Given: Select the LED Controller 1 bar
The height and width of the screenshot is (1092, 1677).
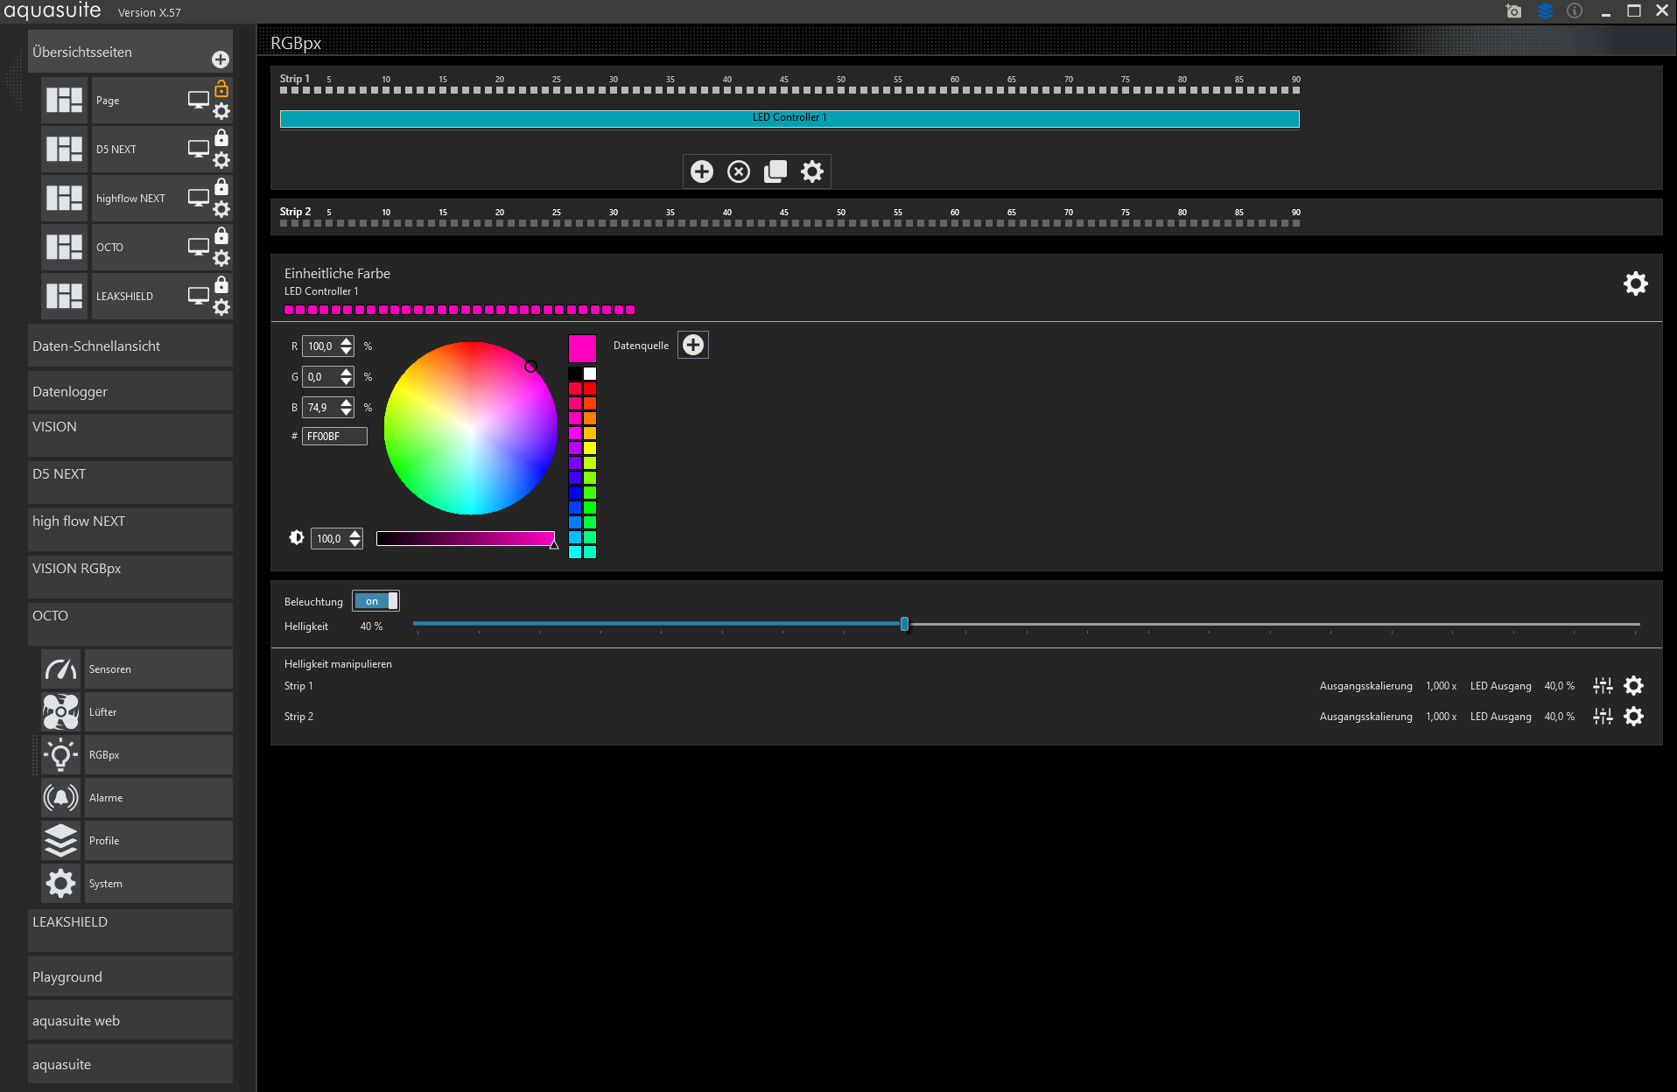Looking at the screenshot, I should click(789, 118).
